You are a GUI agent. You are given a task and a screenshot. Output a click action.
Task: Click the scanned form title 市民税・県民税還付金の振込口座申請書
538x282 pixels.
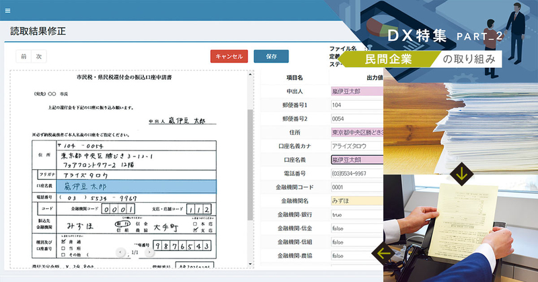click(124, 77)
